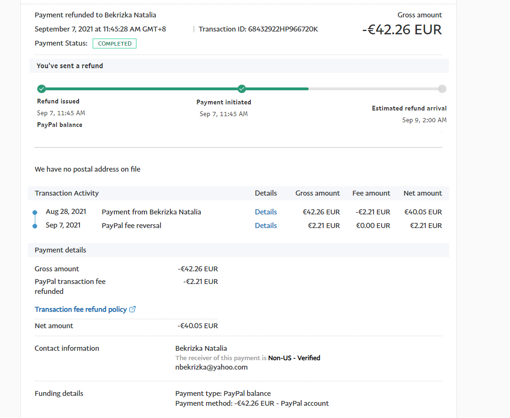Open the Transaction fee refund policy link

tap(80, 309)
